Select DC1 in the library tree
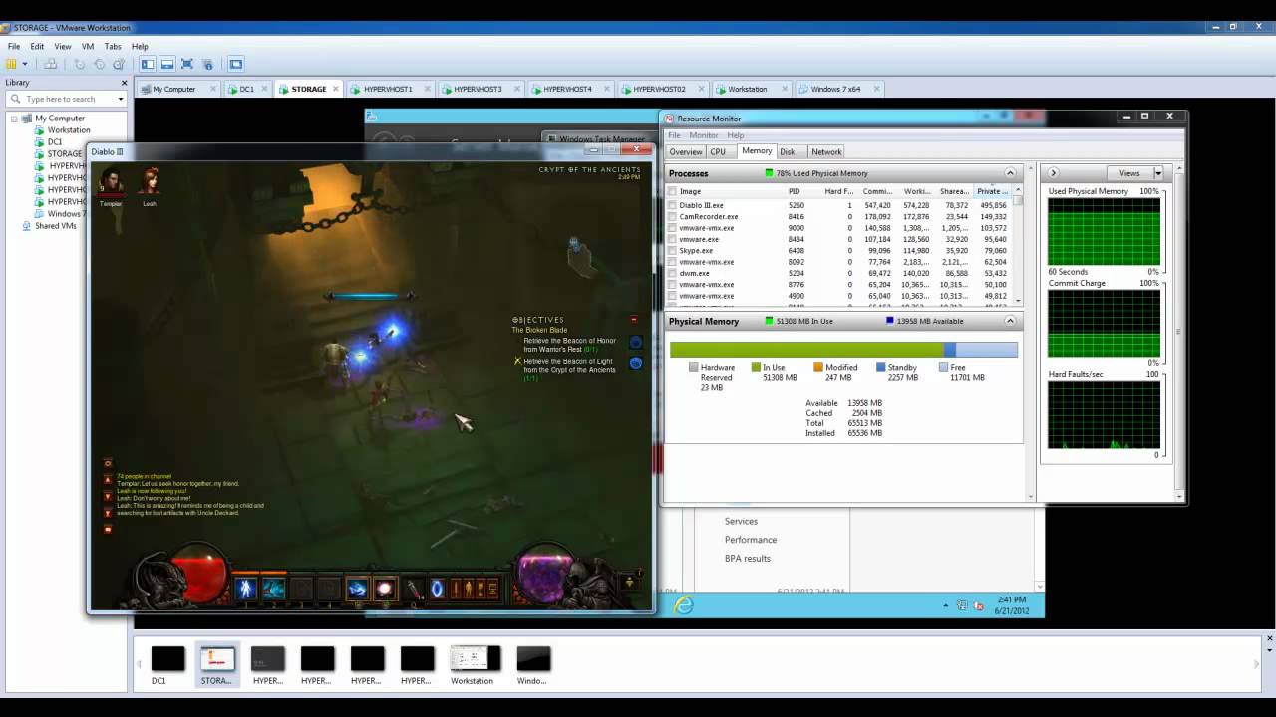The image size is (1276, 717). (55, 142)
